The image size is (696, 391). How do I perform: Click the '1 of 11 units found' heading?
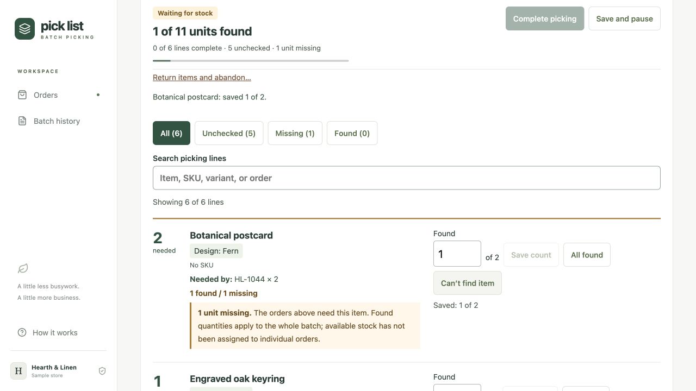click(202, 31)
